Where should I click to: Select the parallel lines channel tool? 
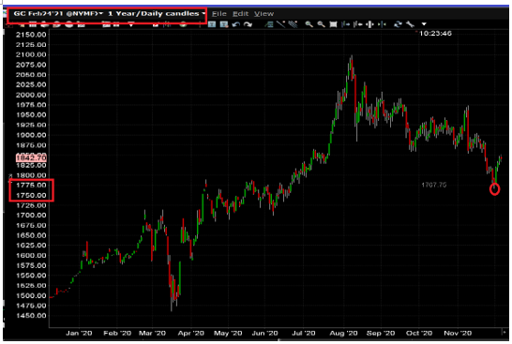(293, 24)
